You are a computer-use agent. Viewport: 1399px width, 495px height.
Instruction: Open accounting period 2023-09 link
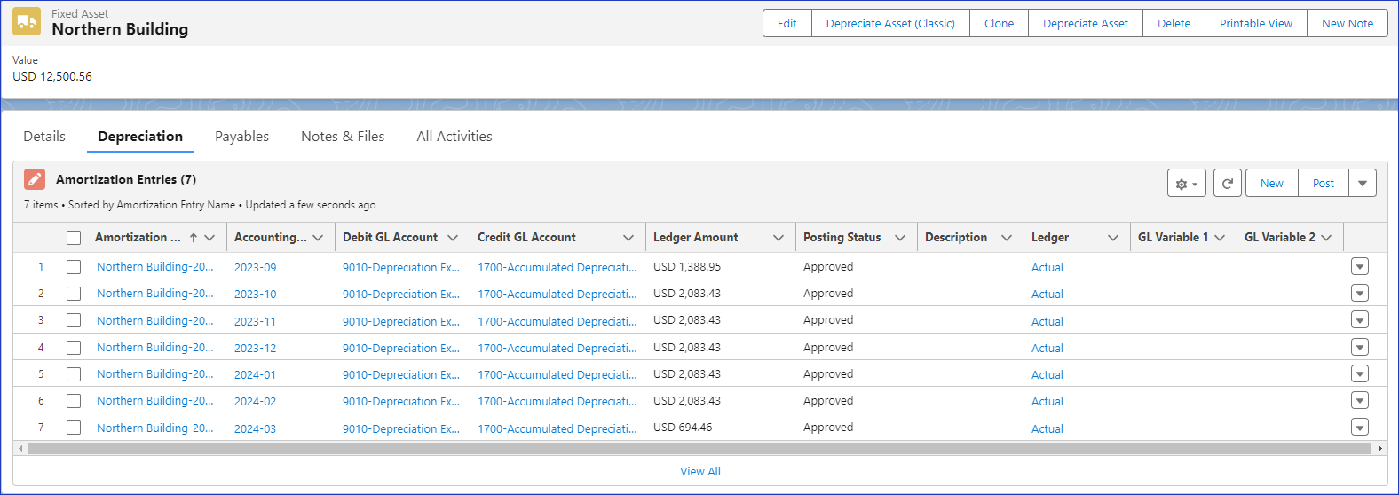point(255,267)
